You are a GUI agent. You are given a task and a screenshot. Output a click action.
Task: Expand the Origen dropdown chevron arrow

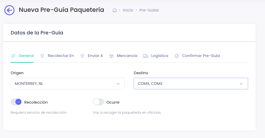(x=118, y=84)
